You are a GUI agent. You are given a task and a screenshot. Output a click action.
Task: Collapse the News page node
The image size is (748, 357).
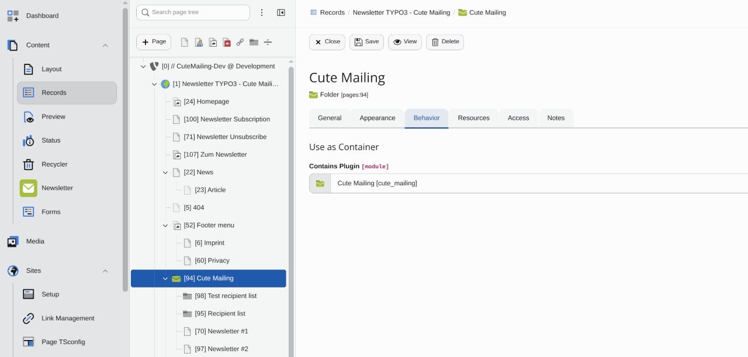165,172
